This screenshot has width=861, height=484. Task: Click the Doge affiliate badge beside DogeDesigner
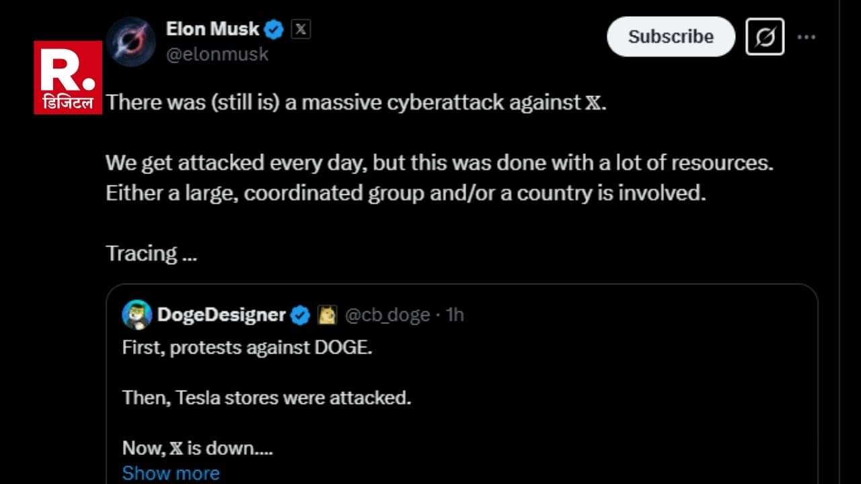click(x=327, y=315)
